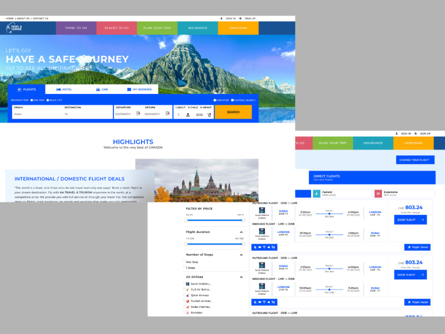Click the meal amenity icon in the first flight card

[273, 247]
